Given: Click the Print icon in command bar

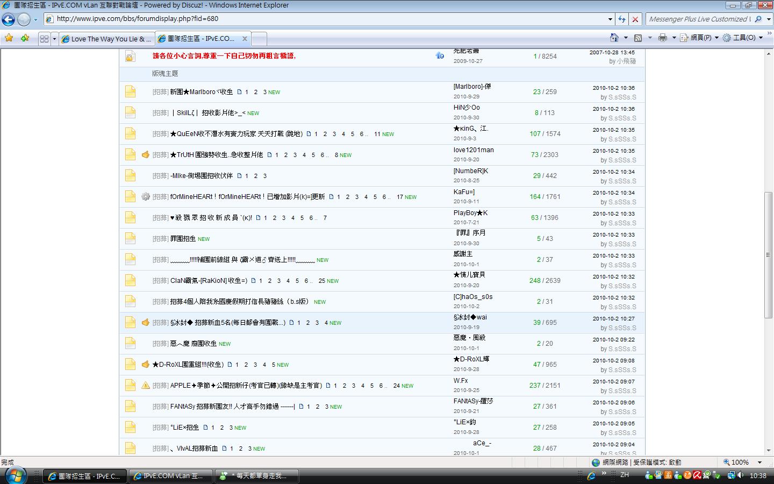Looking at the screenshot, I should 662,38.
